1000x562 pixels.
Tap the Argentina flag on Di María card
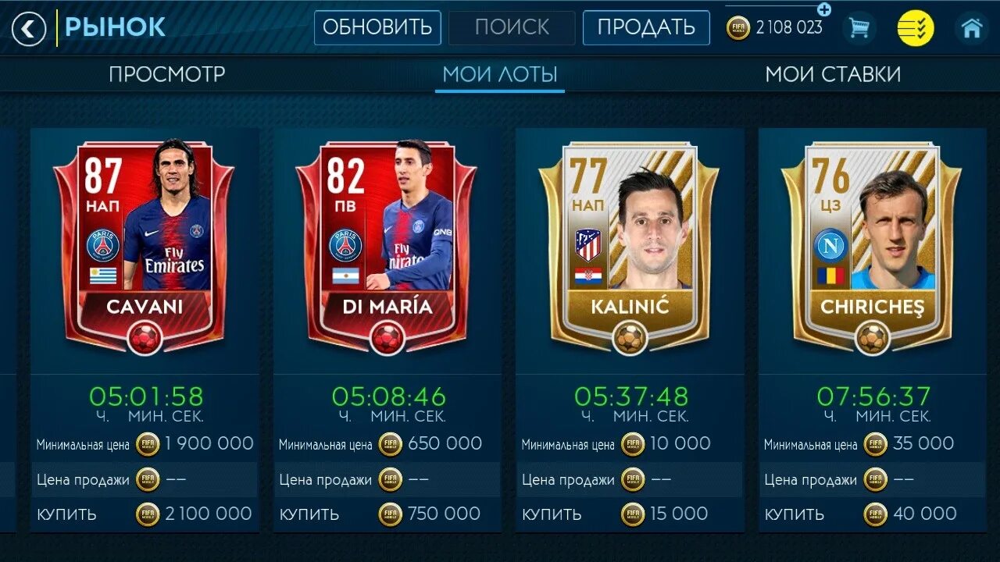[x=345, y=276]
